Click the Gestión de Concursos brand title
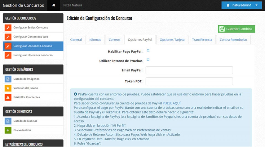Viewport: 265px width, 147px height. coord(23,5)
